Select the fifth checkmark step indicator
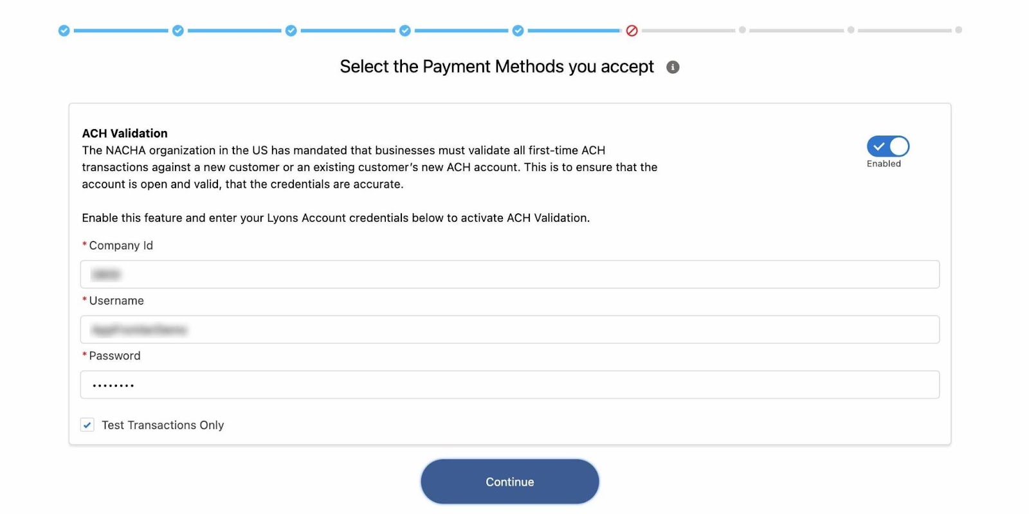 pyautogui.click(x=518, y=30)
